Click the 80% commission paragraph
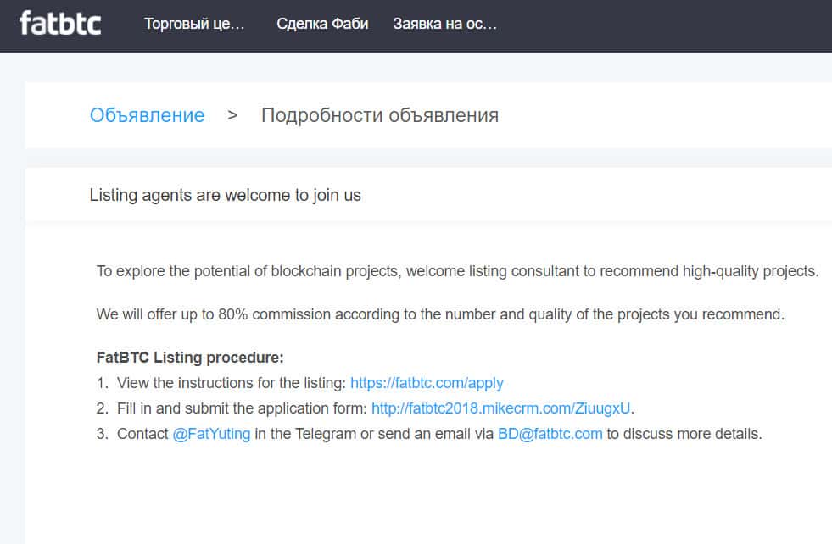Viewport: 832px width, 544px height. tap(440, 314)
